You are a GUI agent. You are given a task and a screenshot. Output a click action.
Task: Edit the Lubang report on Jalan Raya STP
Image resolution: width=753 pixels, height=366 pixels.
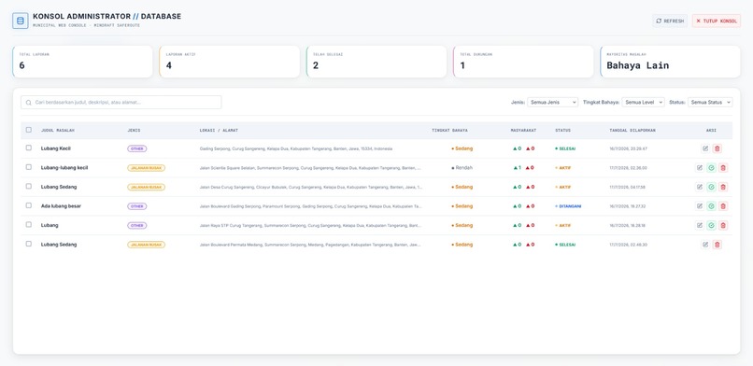point(700,225)
